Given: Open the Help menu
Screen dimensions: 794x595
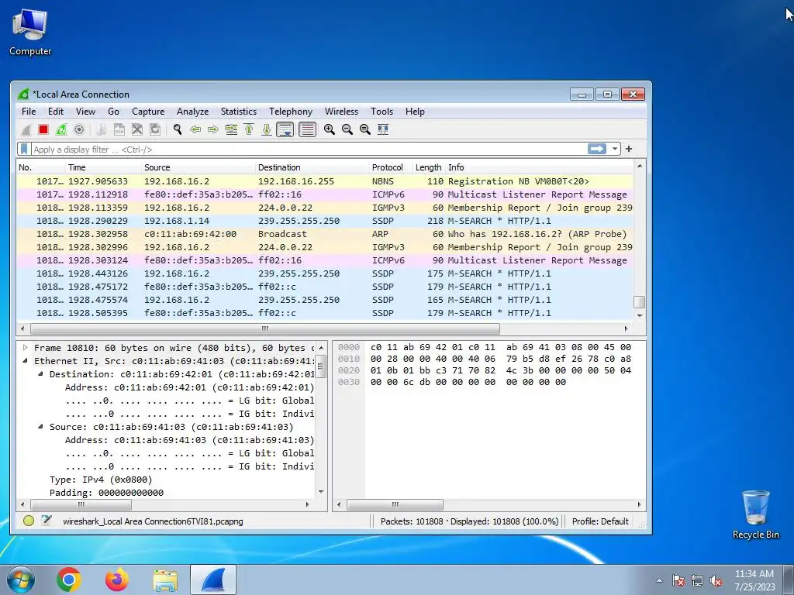Looking at the screenshot, I should click(x=415, y=112).
